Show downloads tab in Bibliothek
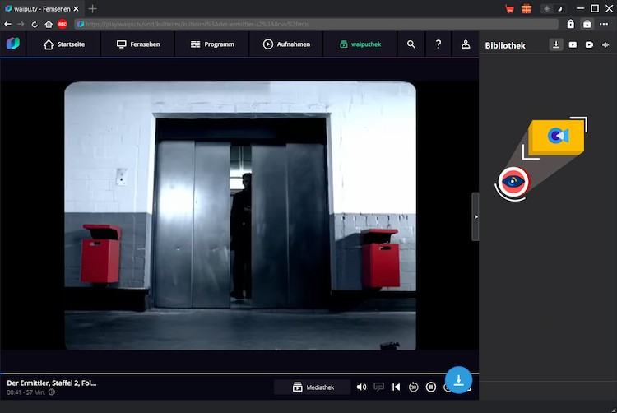The image size is (617, 413). click(x=556, y=45)
